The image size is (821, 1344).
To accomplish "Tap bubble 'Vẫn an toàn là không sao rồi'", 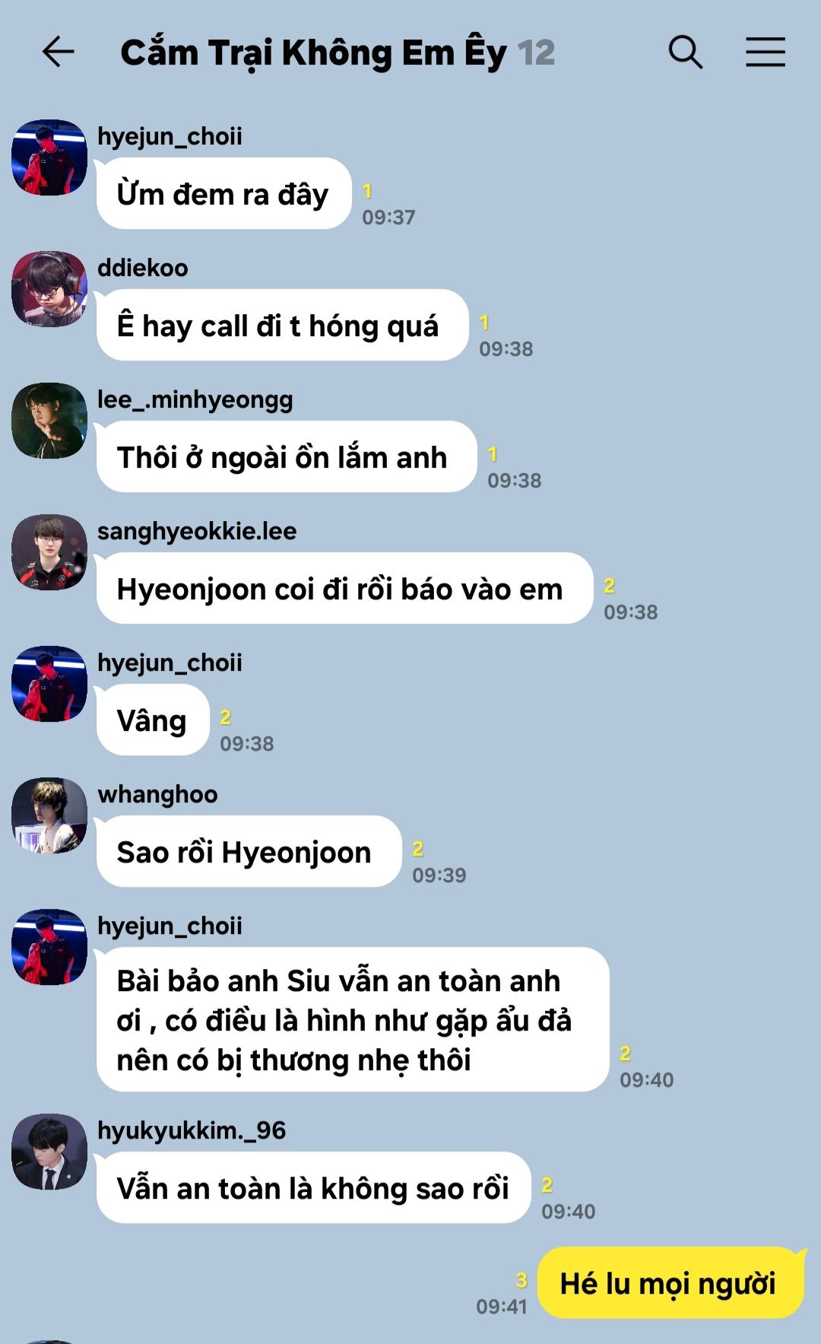I will (313, 1187).
